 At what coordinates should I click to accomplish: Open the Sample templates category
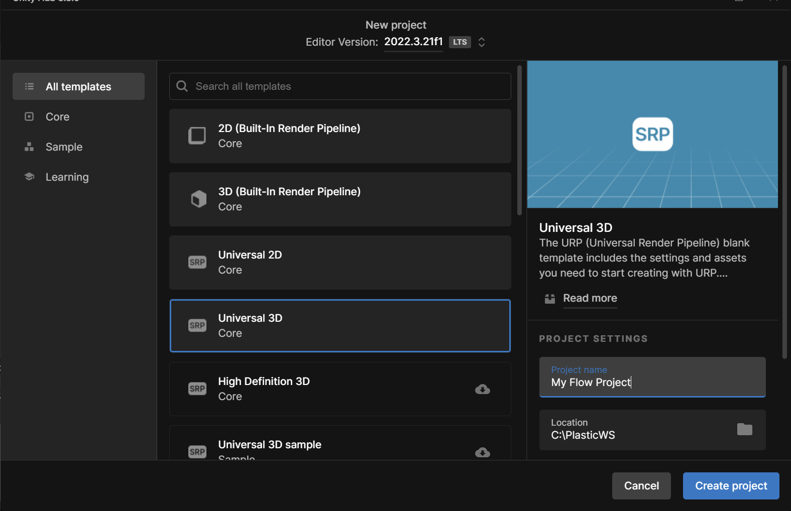click(x=64, y=147)
